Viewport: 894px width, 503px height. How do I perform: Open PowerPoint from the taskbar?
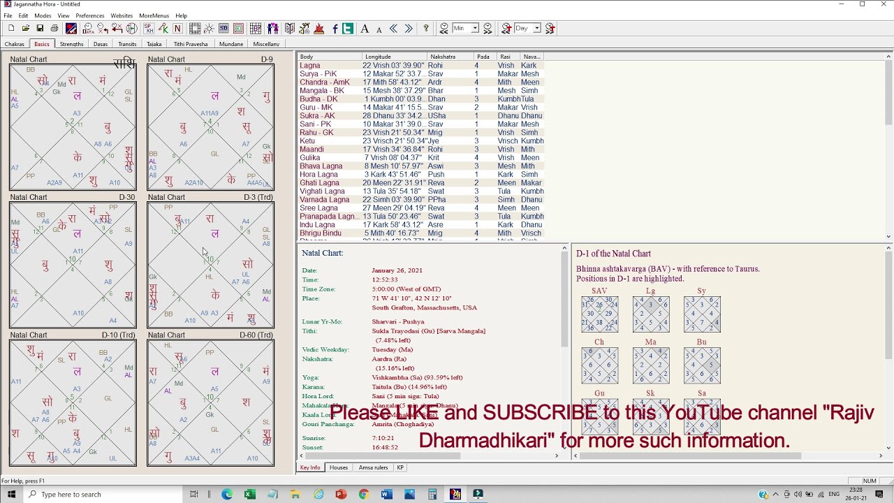[x=341, y=495]
